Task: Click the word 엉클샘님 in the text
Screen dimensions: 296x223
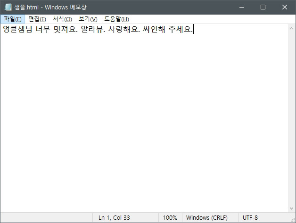Action: (x=17, y=29)
